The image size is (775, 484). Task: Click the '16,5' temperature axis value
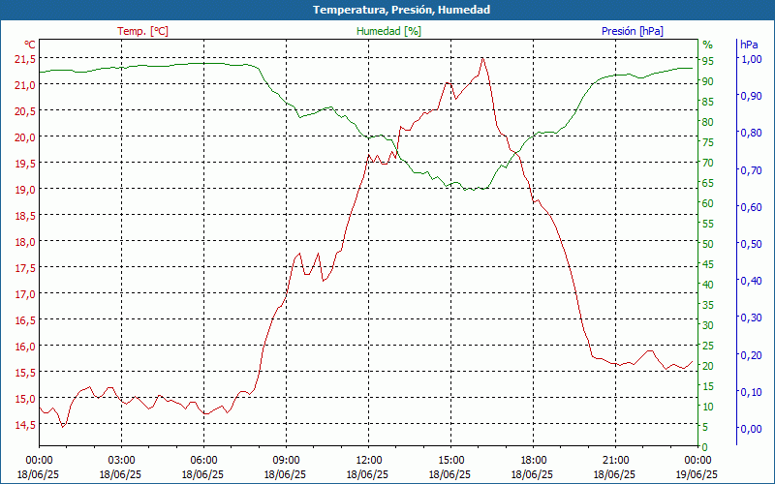pyautogui.click(x=26, y=321)
